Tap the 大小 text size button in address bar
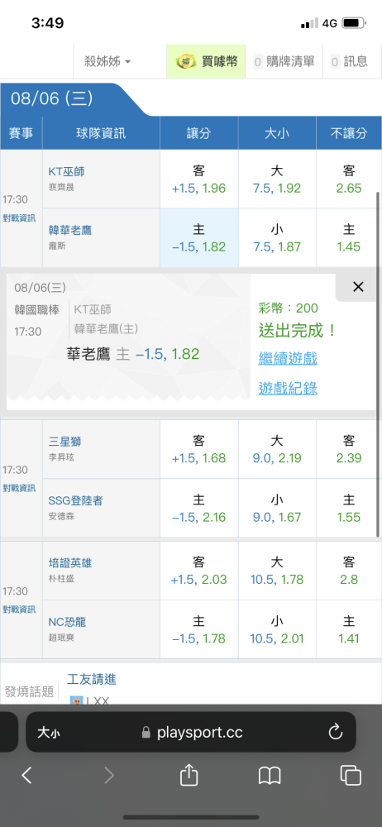 [x=48, y=732]
